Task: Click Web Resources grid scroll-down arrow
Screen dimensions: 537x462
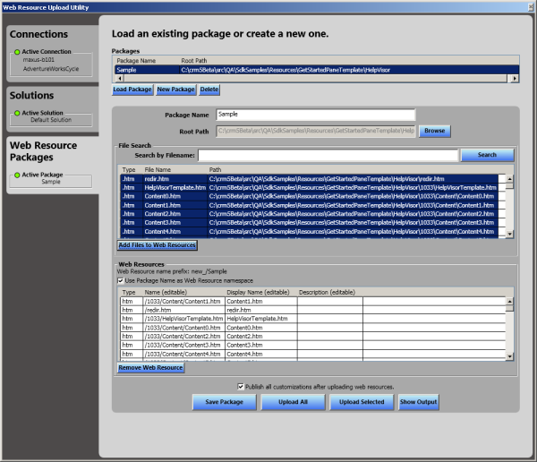Action: (x=510, y=356)
